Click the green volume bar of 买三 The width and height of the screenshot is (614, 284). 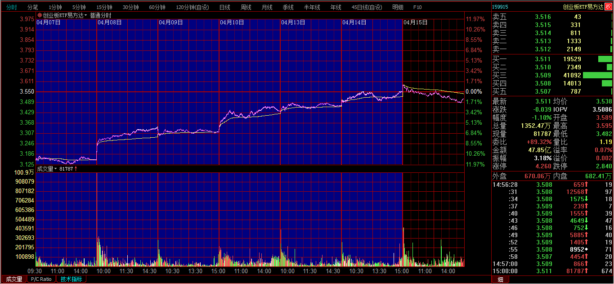pyautogui.click(x=597, y=75)
